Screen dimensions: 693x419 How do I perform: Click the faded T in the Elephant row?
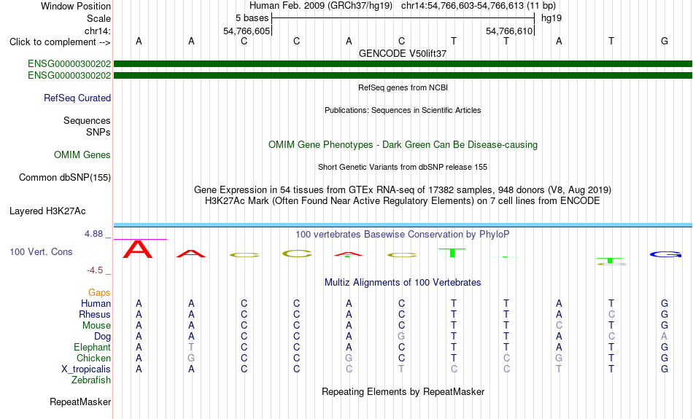[191, 348]
